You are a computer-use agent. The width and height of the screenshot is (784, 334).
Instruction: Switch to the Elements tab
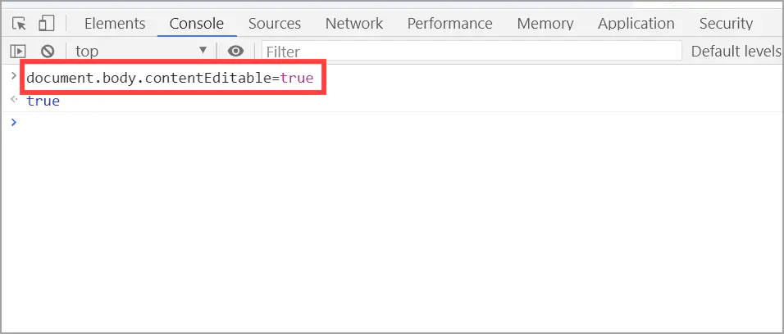(115, 24)
